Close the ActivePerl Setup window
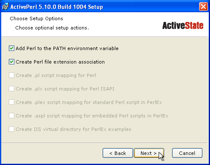210x165 pixels. pyautogui.click(x=203, y=6)
